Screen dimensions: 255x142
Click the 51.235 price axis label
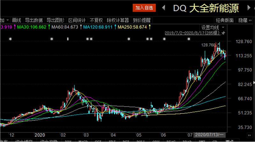click(245, 113)
